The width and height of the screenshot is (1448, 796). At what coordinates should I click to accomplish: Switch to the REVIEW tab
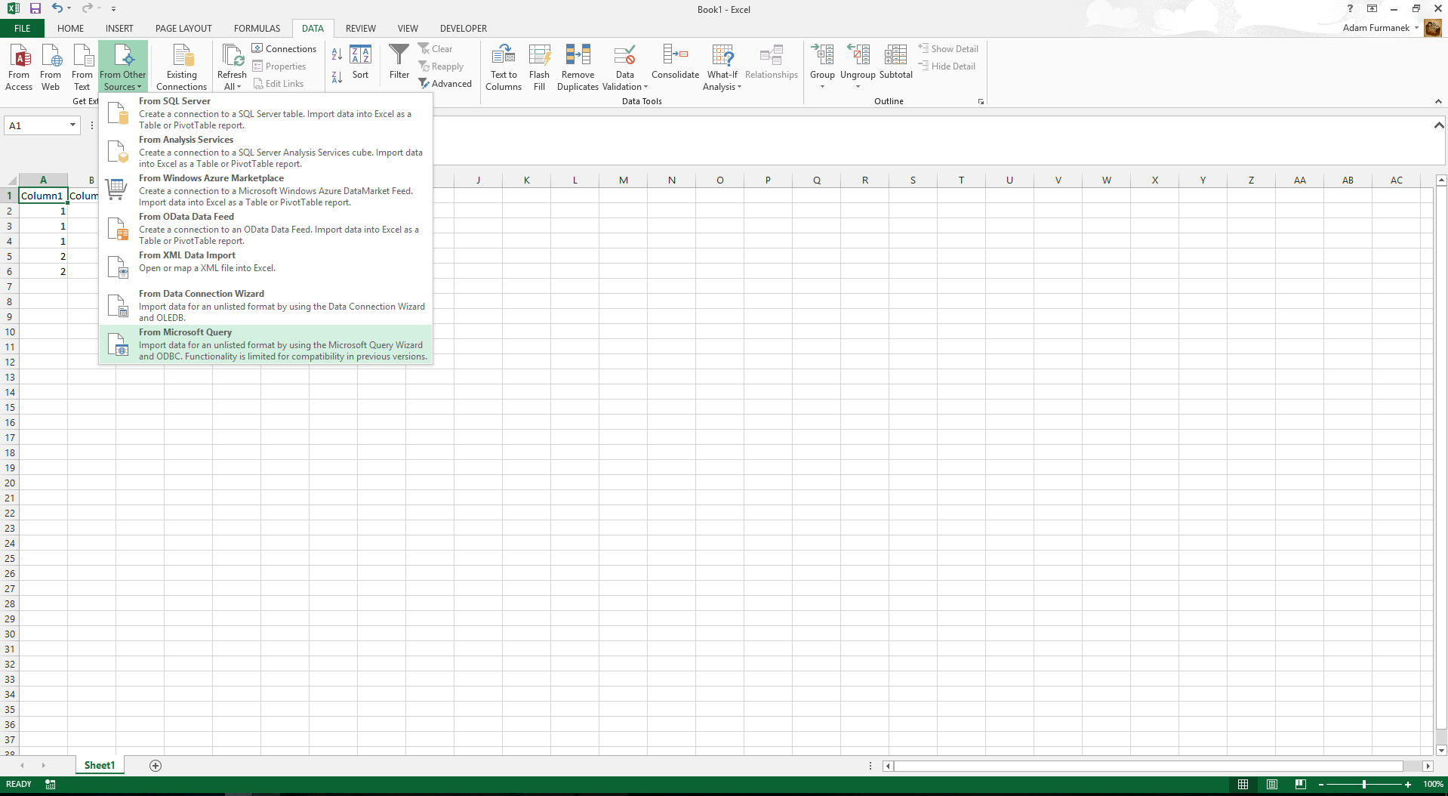click(x=361, y=29)
